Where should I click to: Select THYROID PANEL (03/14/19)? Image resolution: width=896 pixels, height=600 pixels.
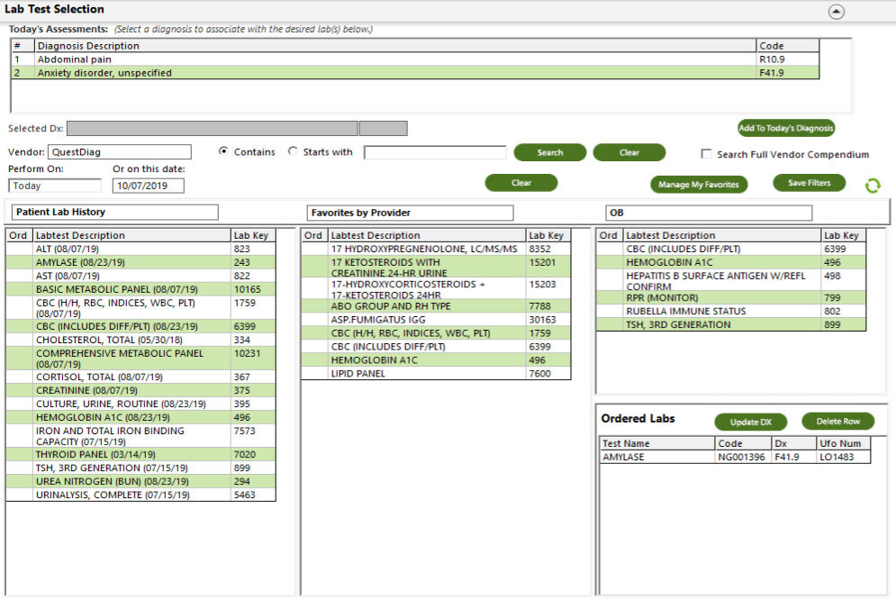(140, 454)
